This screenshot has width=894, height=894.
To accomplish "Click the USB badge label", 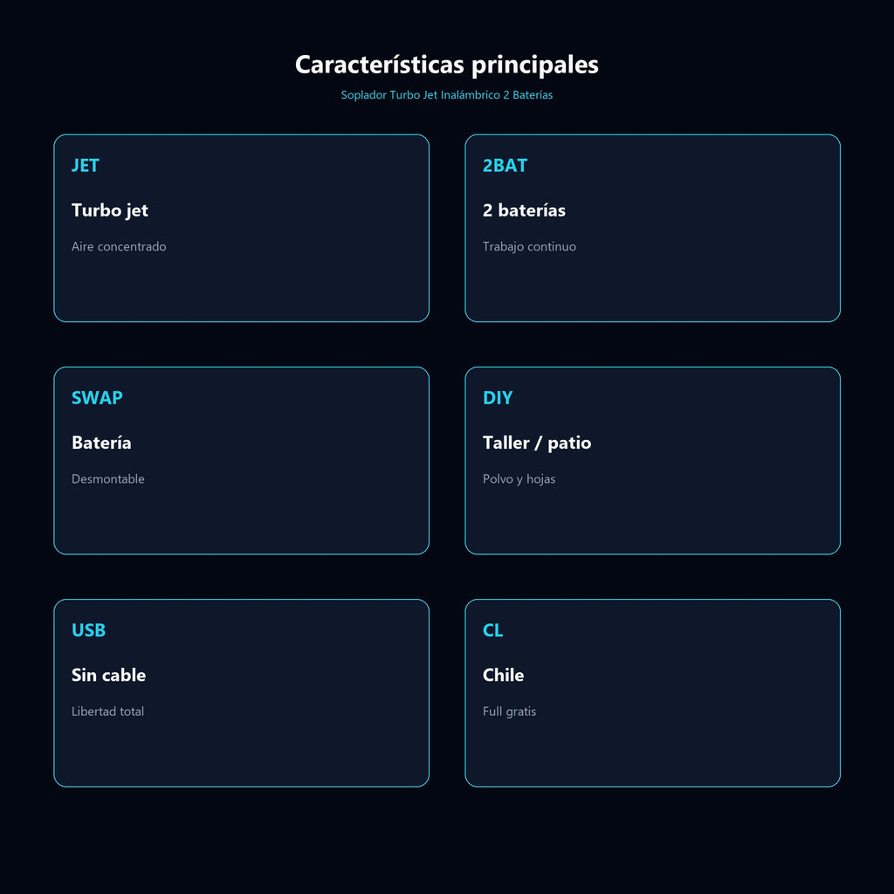I will pyautogui.click(x=88, y=630).
